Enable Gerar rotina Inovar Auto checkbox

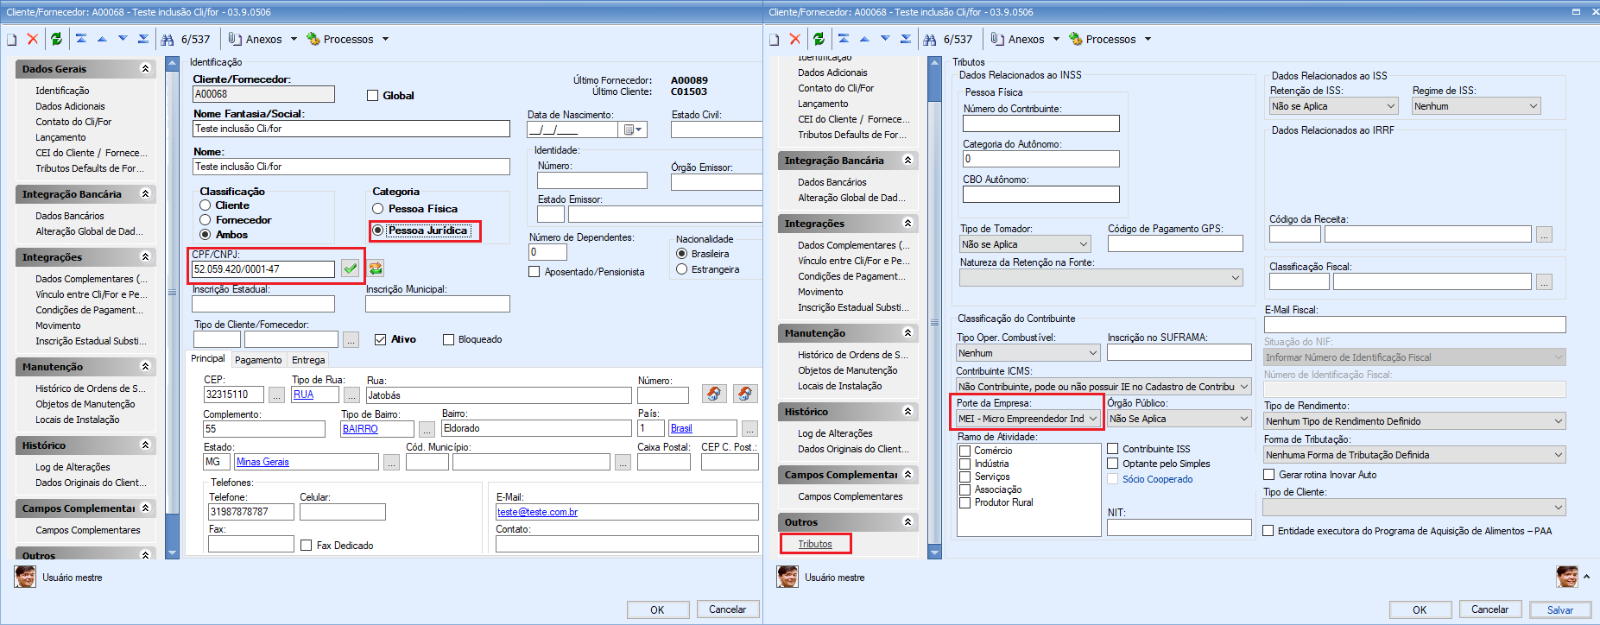[1269, 475]
